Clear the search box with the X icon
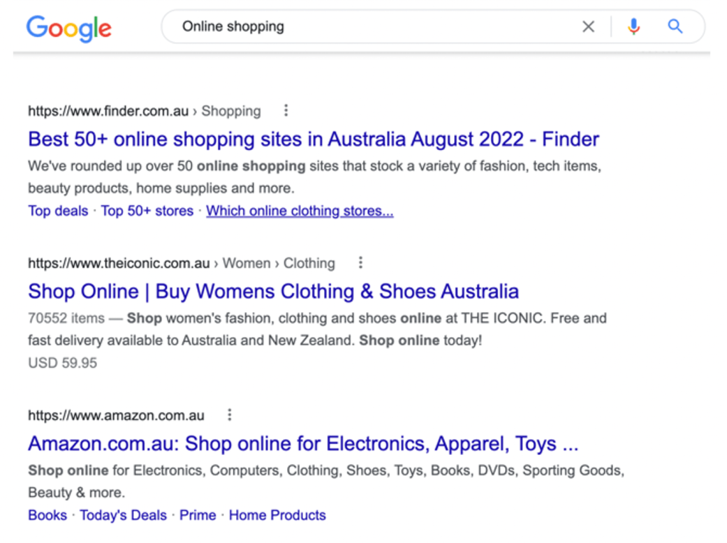Image resolution: width=727 pixels, height=543 pixels. (x=588, y=27)
